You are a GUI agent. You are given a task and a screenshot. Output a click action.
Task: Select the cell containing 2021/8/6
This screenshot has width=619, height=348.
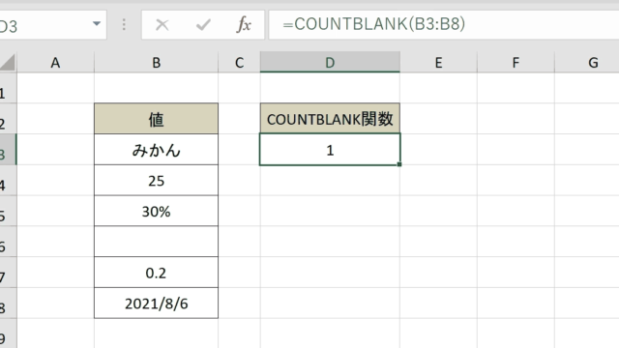pos(157,304)
